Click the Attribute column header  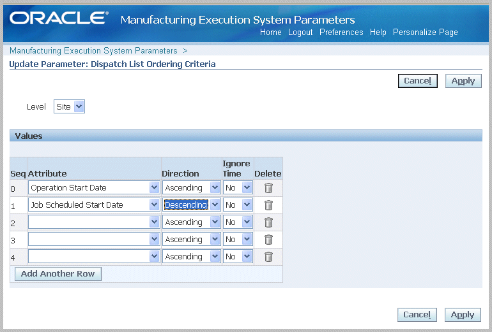[x=47, y=174]
